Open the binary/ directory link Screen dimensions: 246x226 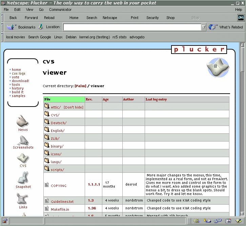[x=57, y=146]
